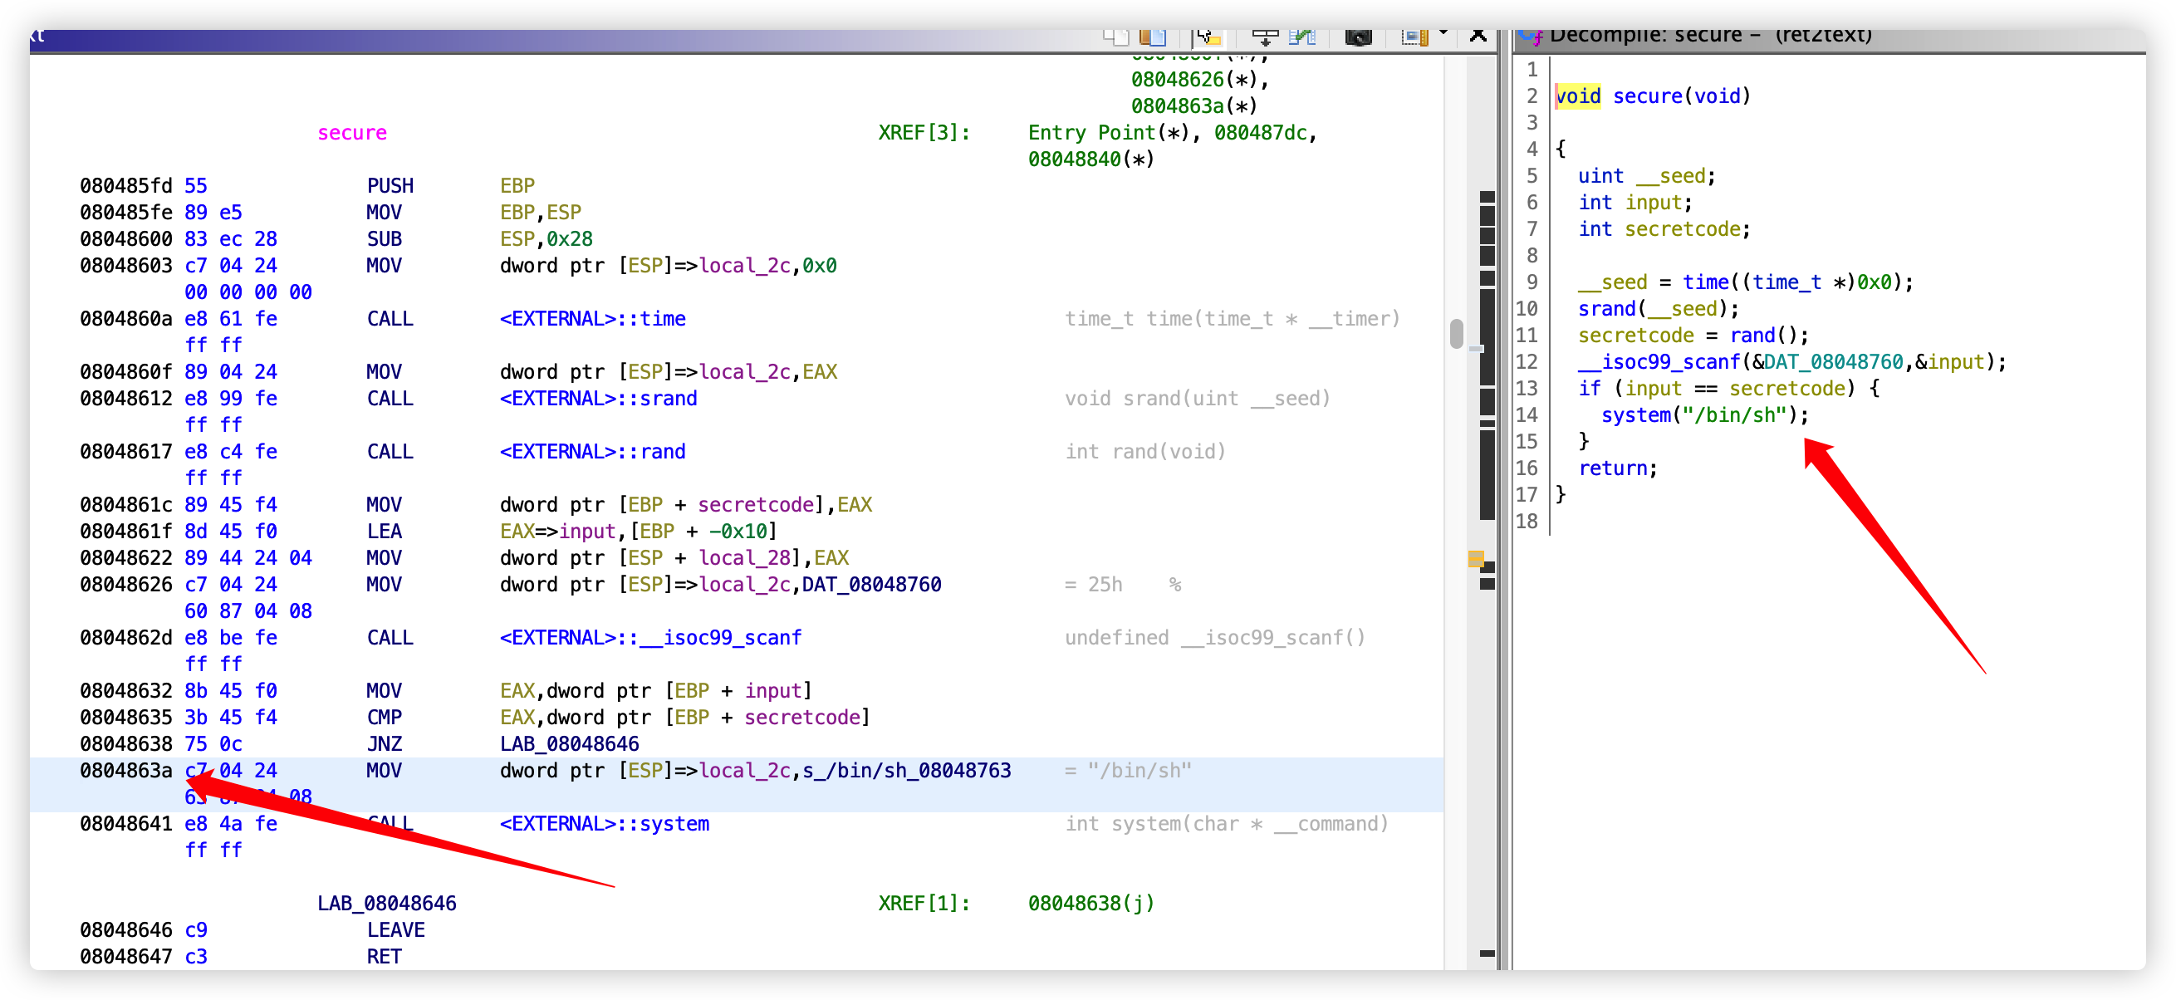
Task: Click int input declaration on line 6
Action: (1634, 203)
